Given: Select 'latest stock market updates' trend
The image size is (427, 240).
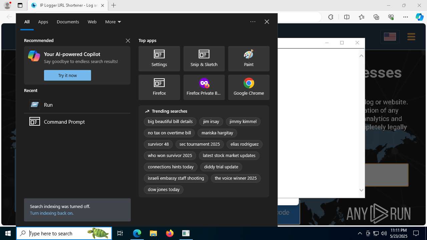Looking at the screenshot, I should pos(229,156).
